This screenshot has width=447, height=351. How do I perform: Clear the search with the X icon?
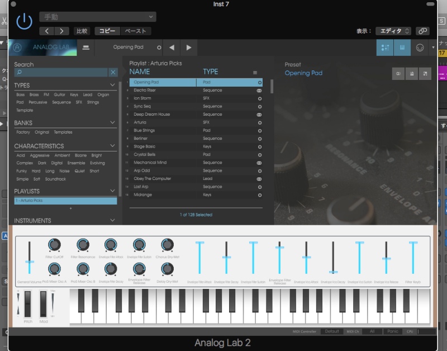click(x=113, y=73)
